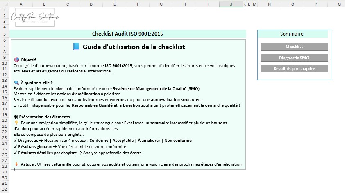Click the Sommaire heading cell
345x193 pixels.
tap(292, 34)
